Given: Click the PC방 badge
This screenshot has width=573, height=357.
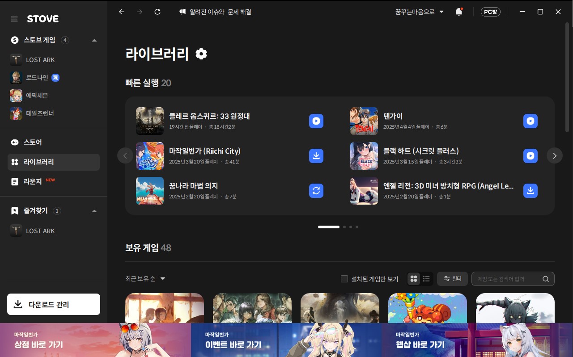Looking at the screenshot, I should [x=491, y=12].
